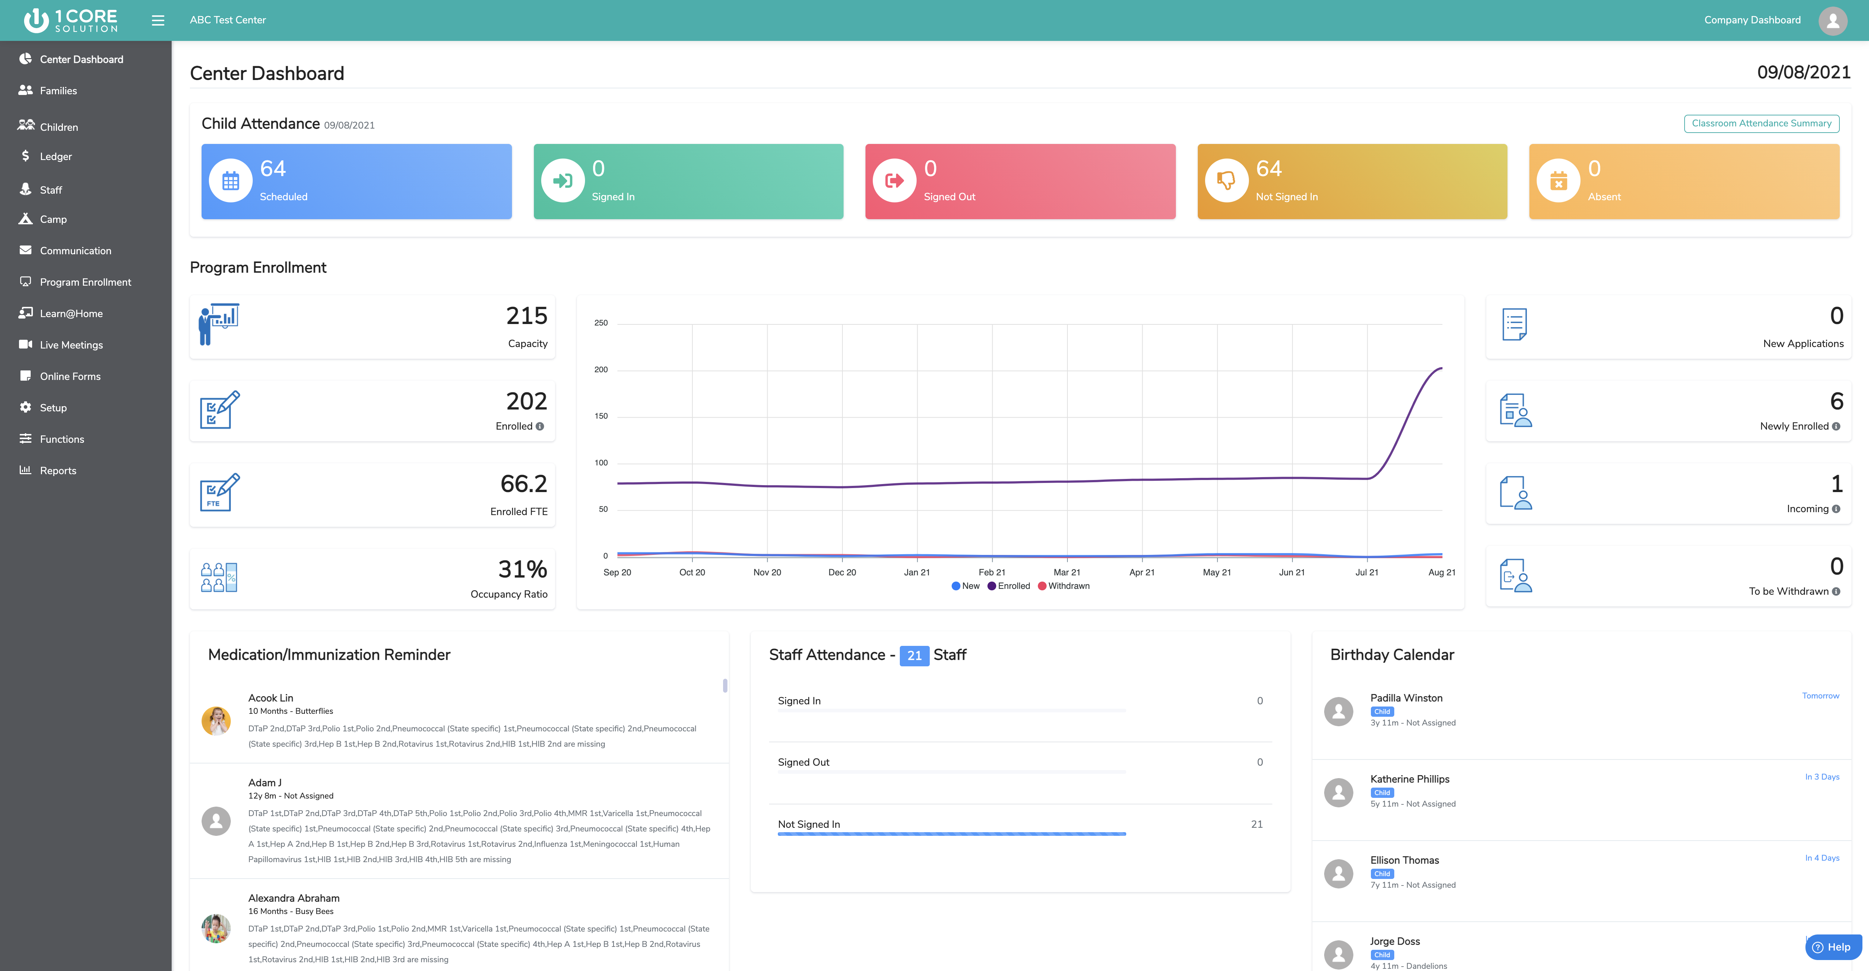Click the Staff sidebar icon

point(26,189)
